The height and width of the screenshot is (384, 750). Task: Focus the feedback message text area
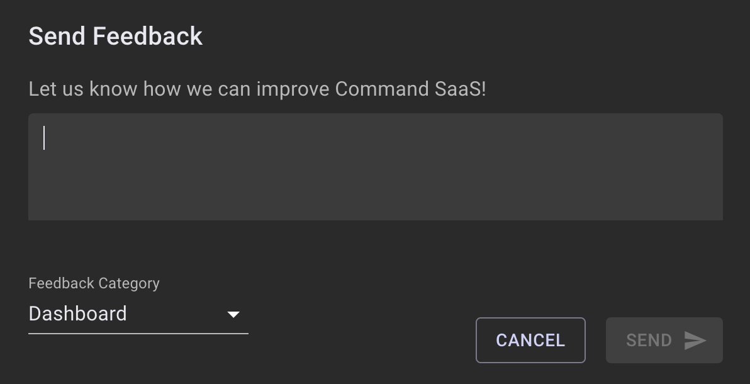[375, 167]
